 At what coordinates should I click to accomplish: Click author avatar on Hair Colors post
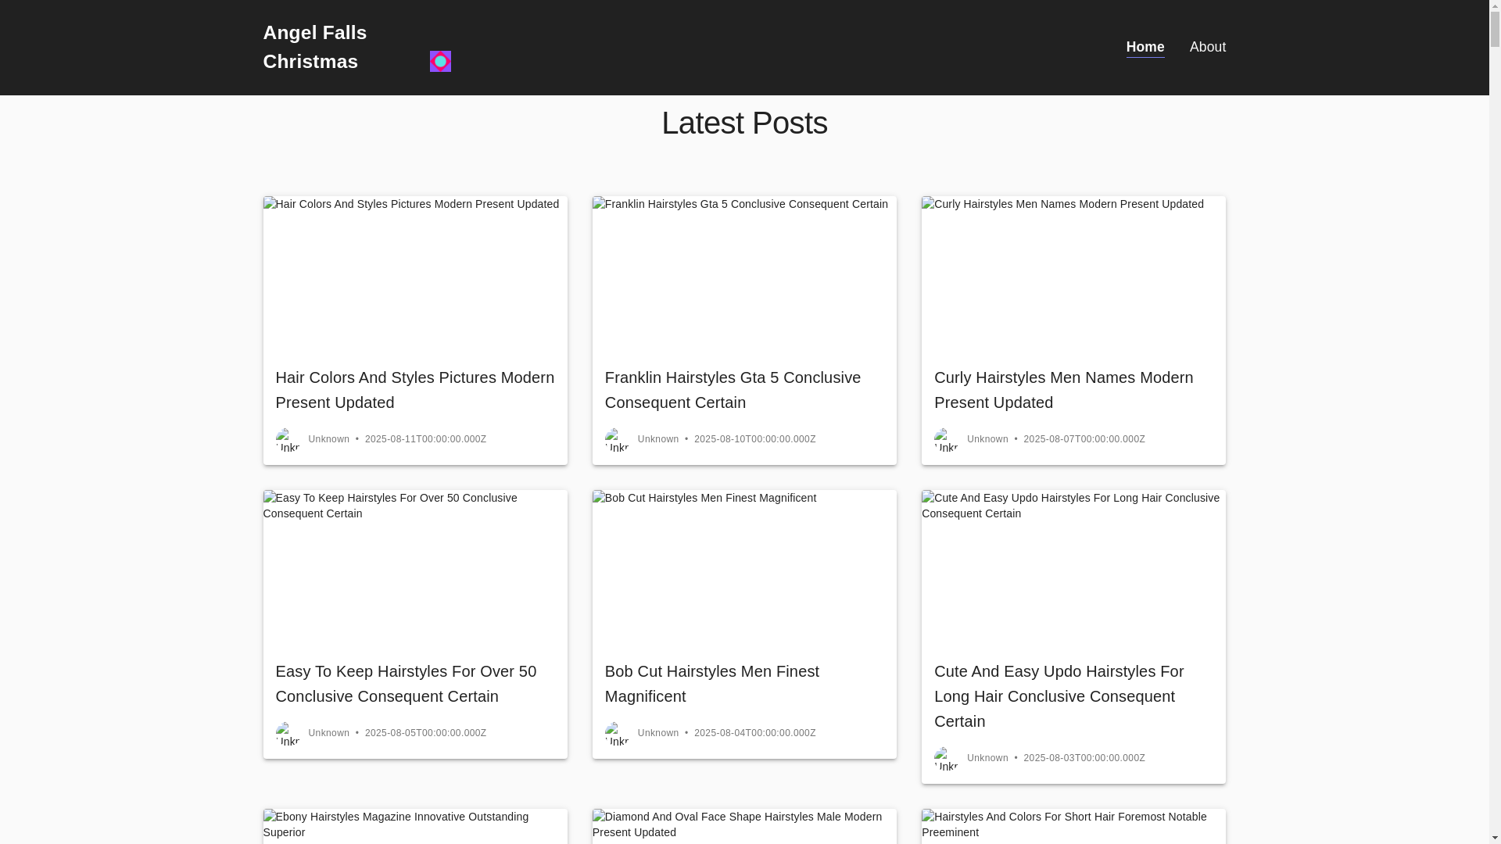pyautogui.click(x=288, y=440)
